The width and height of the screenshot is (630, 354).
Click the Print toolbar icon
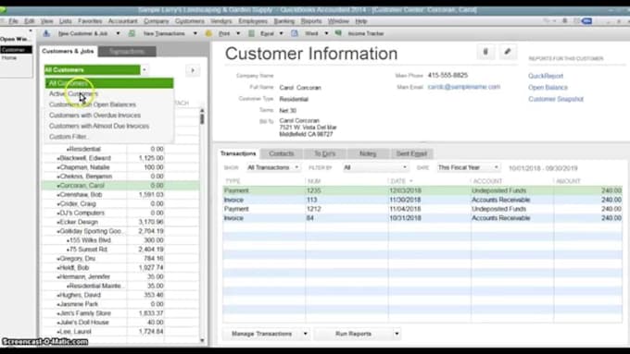coord(208,33)
